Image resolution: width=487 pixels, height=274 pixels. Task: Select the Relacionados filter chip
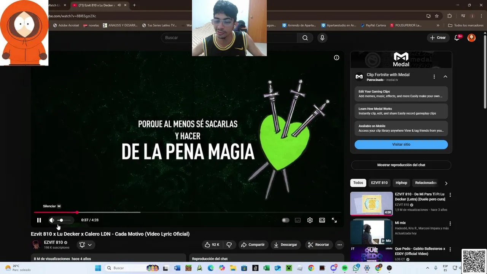(x=426, y=183)
